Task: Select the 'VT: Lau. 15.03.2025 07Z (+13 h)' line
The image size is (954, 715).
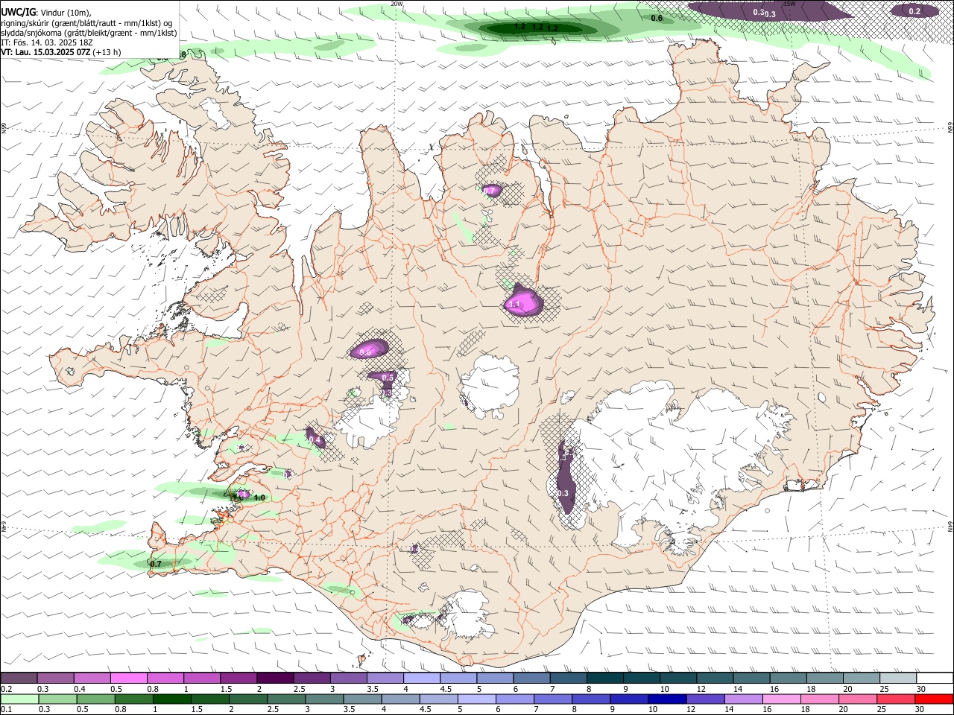Action: pyautogui.click(x=61, y=52)
